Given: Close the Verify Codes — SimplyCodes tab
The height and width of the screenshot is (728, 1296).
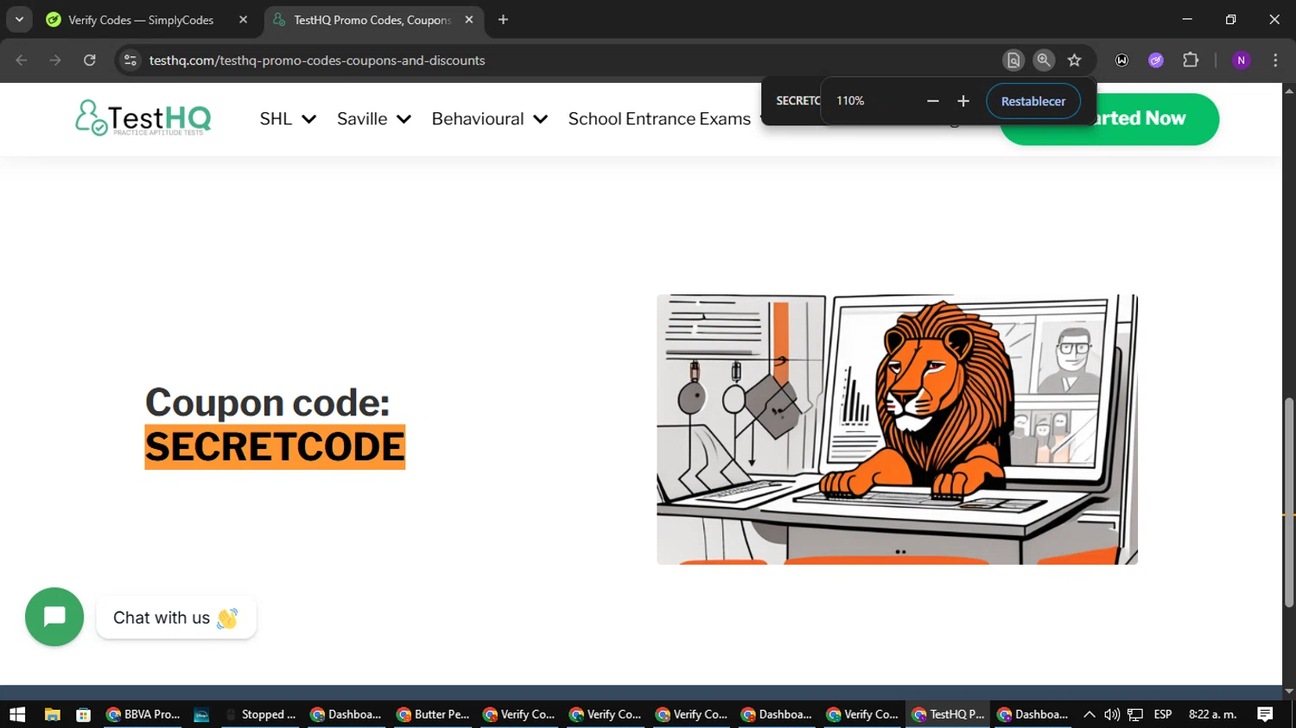Looking at the screenshot, I should coord(243,20).
